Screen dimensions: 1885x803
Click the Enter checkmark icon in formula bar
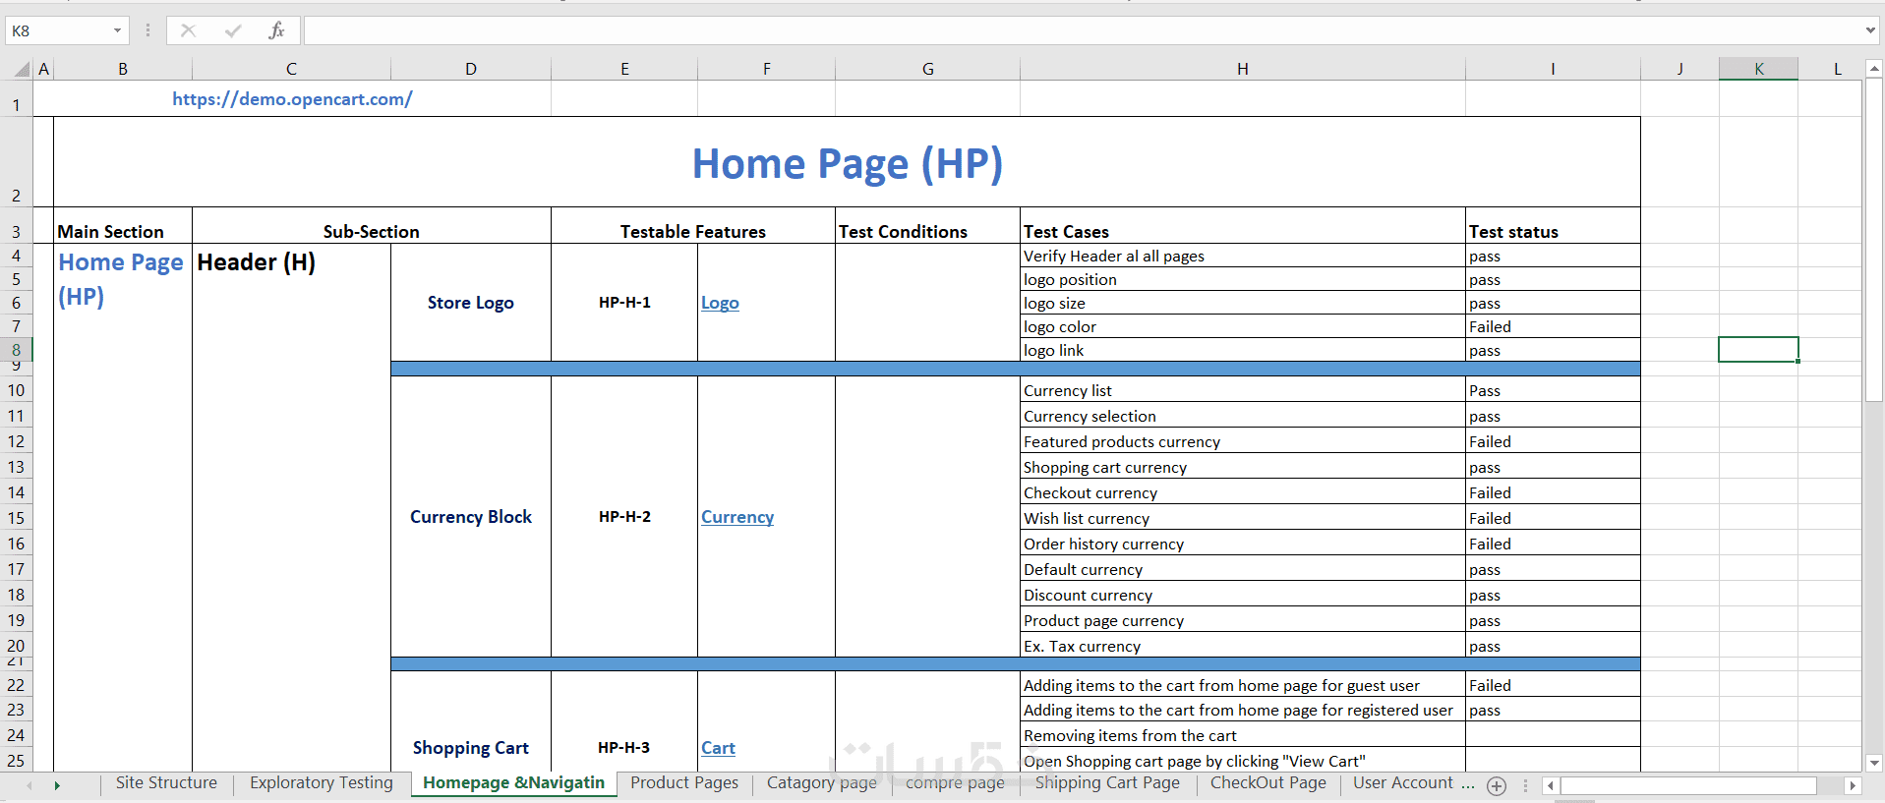233,30
